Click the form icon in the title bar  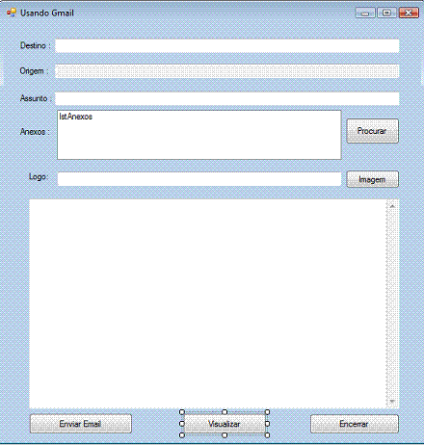point(12,13)
